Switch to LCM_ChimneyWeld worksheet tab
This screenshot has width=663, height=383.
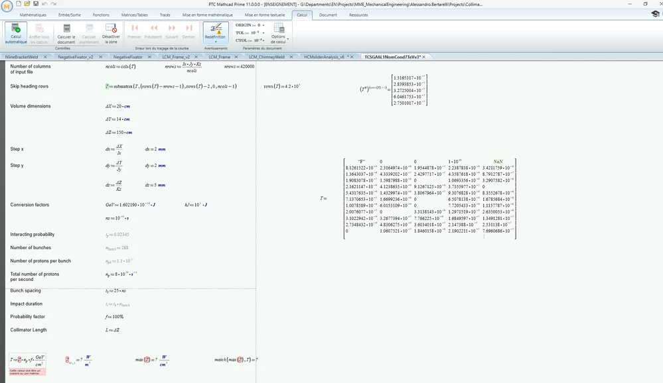click(x=266, y=57)
